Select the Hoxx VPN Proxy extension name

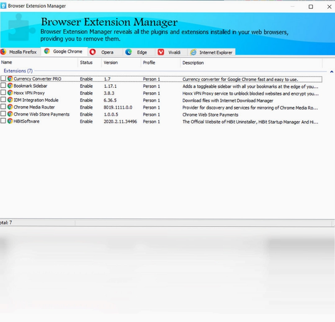point(29,93)
